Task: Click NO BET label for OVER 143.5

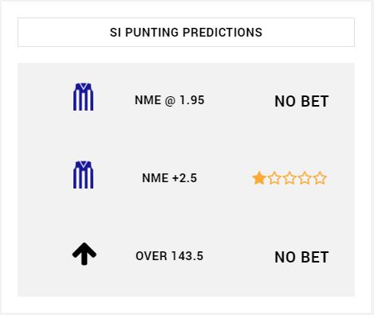Action: tap(301, 257)
